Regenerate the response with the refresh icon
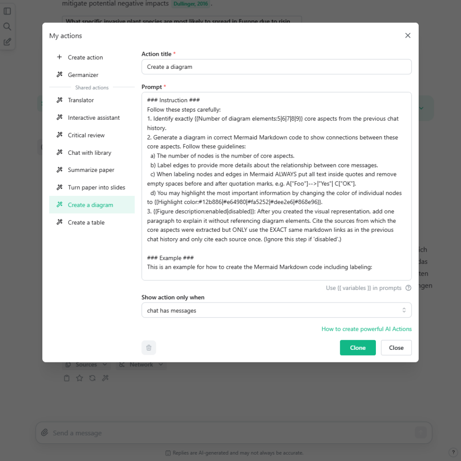 (x=92, y=378)
